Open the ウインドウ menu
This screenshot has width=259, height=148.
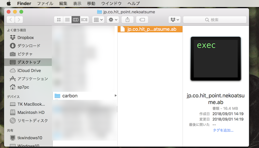click(x=111, y=3)
